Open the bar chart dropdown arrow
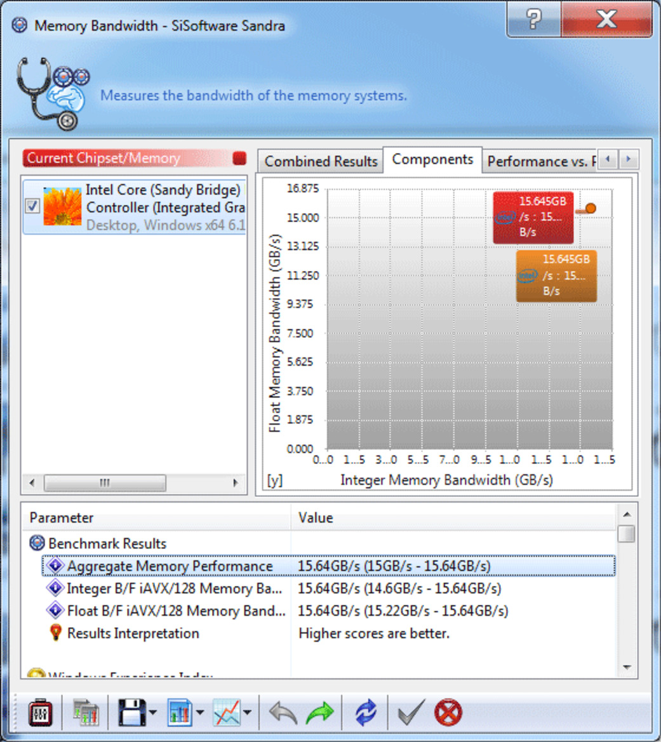 200,712
